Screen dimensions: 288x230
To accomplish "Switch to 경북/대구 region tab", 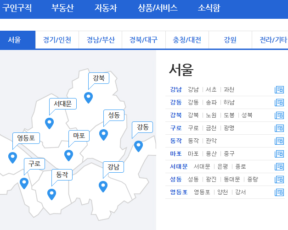I will pos(144,40).
